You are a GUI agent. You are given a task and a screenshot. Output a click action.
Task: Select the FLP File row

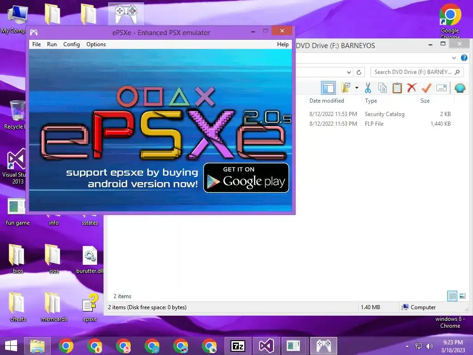(x=380, y=124)
